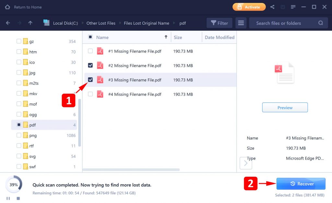
Task: Navigate back using the left arrow
Action: [8, 23]
